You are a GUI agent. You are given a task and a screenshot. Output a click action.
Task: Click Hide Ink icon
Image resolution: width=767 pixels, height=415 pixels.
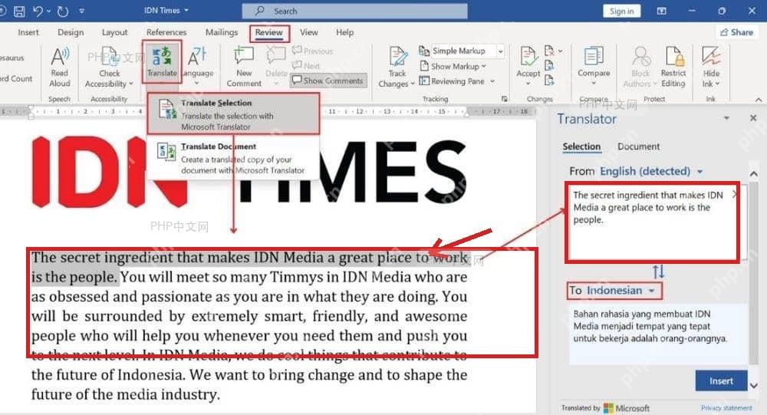coord(711,57)
